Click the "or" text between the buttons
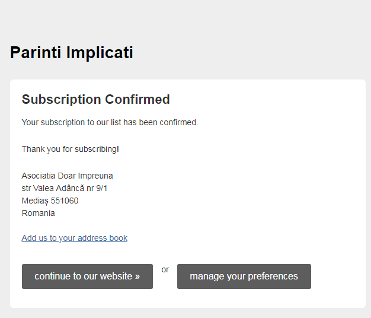The height and width of the screenshot is (318, 371). 165,269
